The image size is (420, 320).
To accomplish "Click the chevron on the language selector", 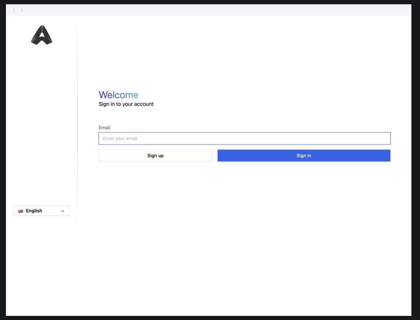I will pyautogui.click(x=63, y=210).
